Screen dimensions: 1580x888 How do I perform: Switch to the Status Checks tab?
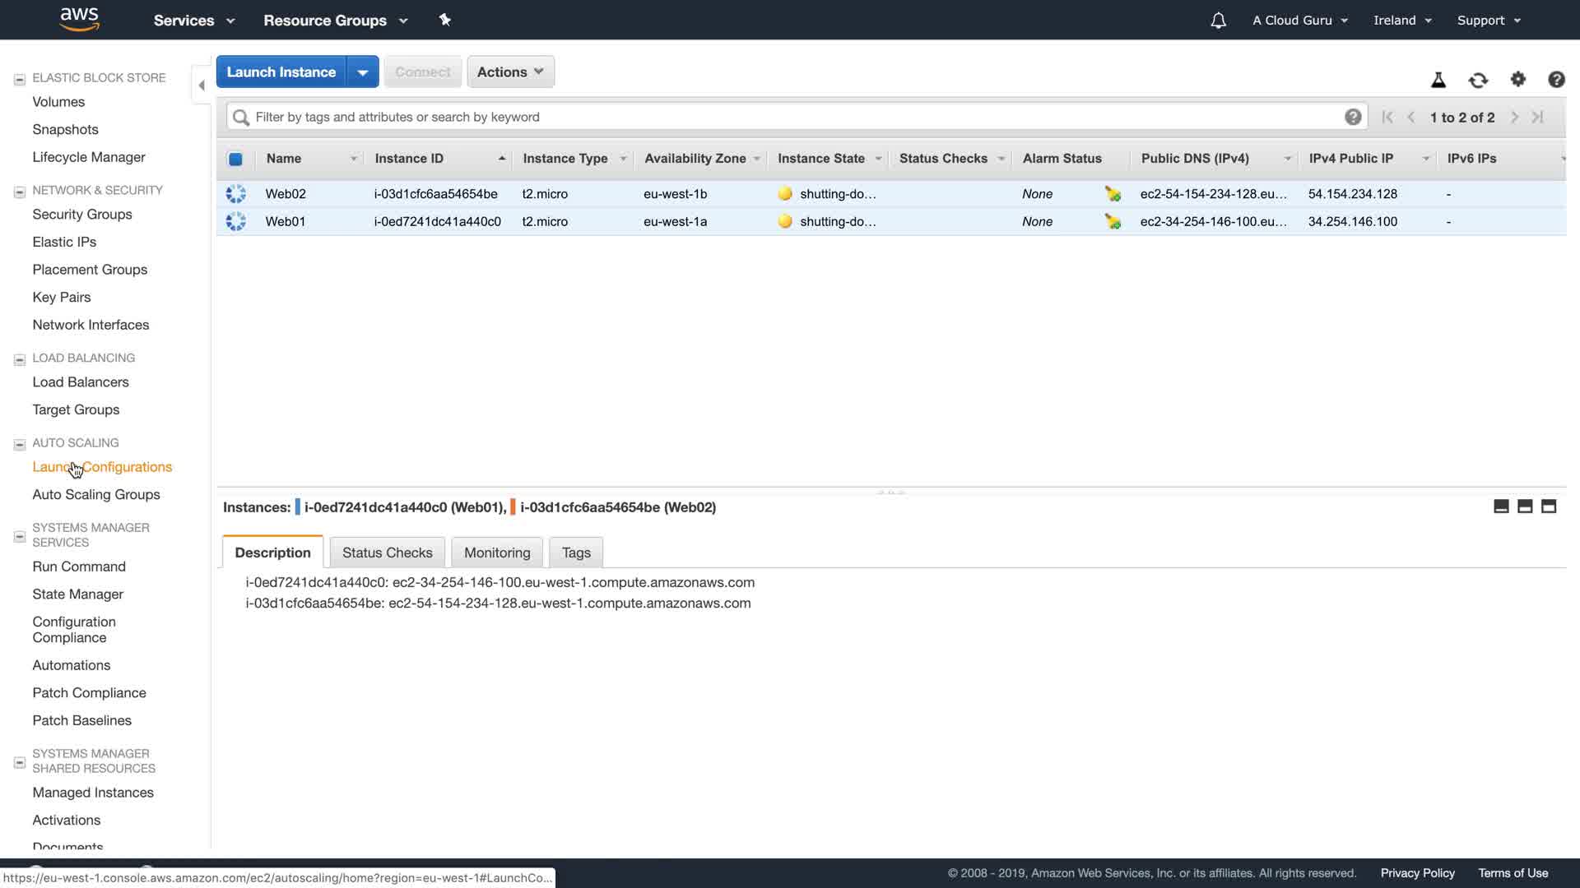click(387, 553)
